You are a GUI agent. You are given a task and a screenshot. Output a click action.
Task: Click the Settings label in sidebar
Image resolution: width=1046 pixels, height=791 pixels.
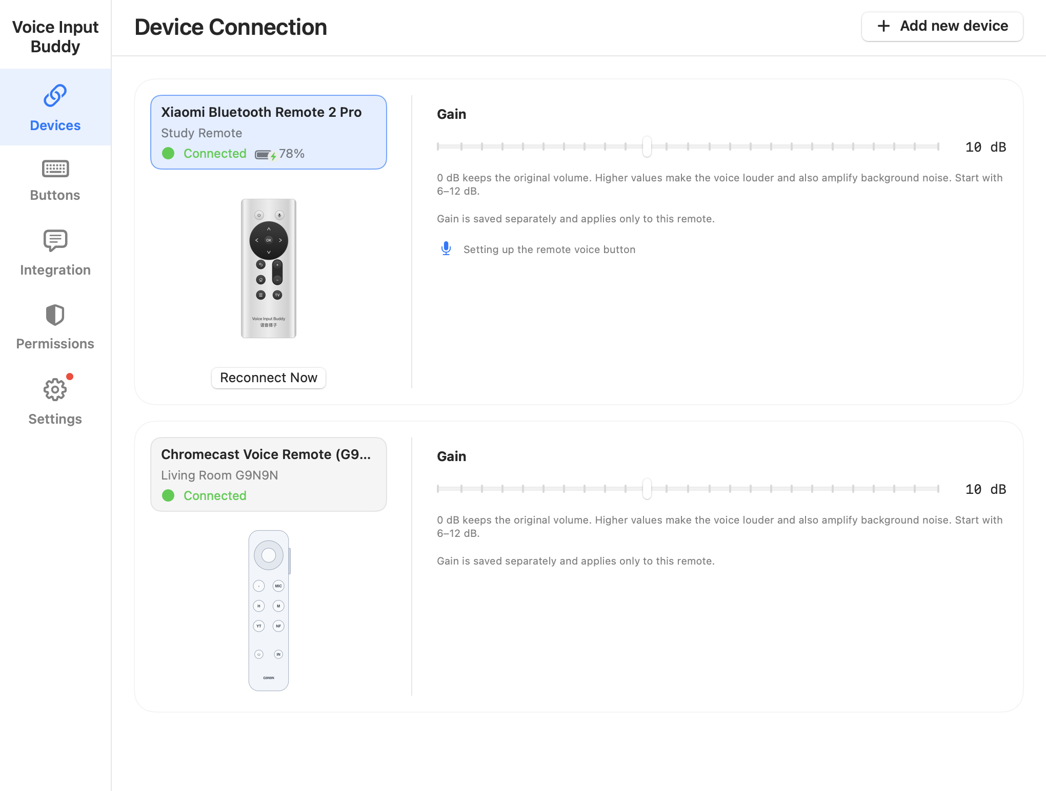(x=55, y=419)
